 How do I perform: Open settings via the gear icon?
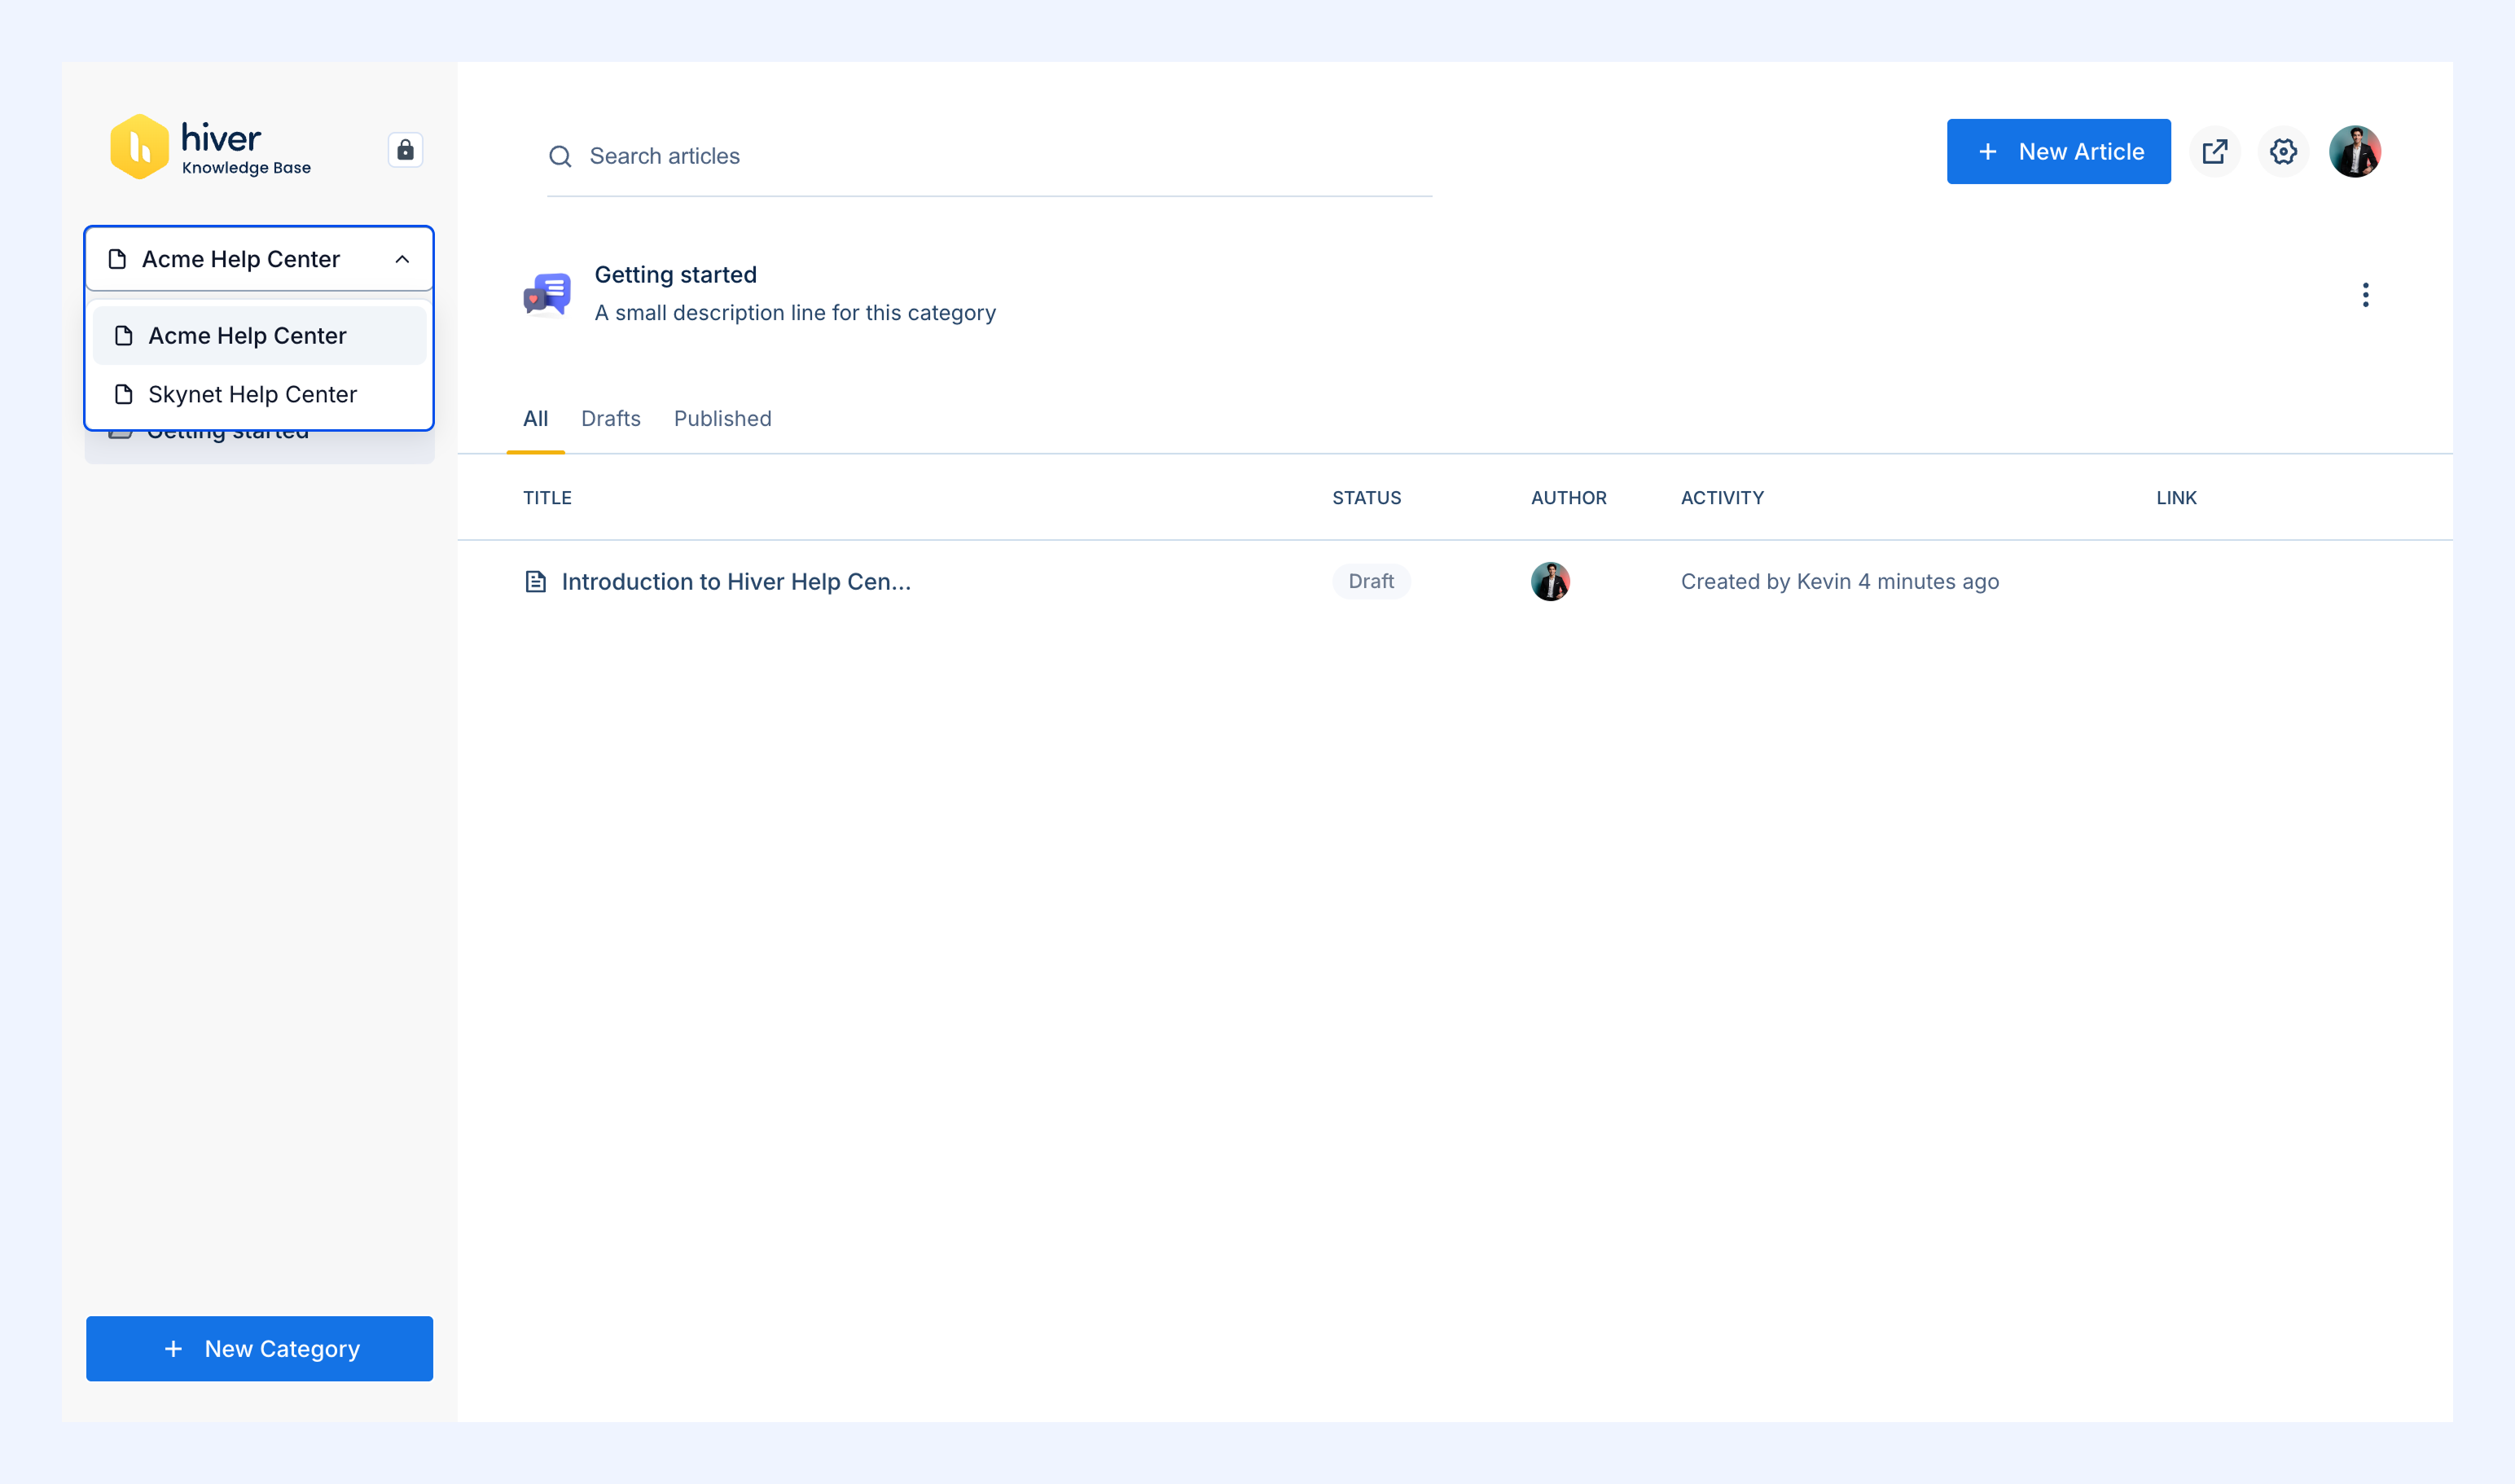point(2283,151)
